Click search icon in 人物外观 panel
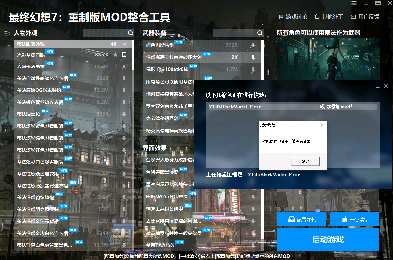 pos(131,33)
